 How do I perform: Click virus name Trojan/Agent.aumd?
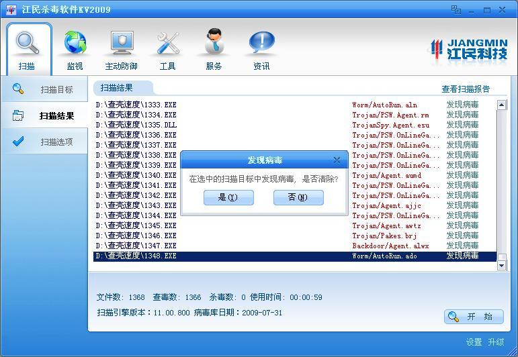pyautogui.click(x=386, y=175)
